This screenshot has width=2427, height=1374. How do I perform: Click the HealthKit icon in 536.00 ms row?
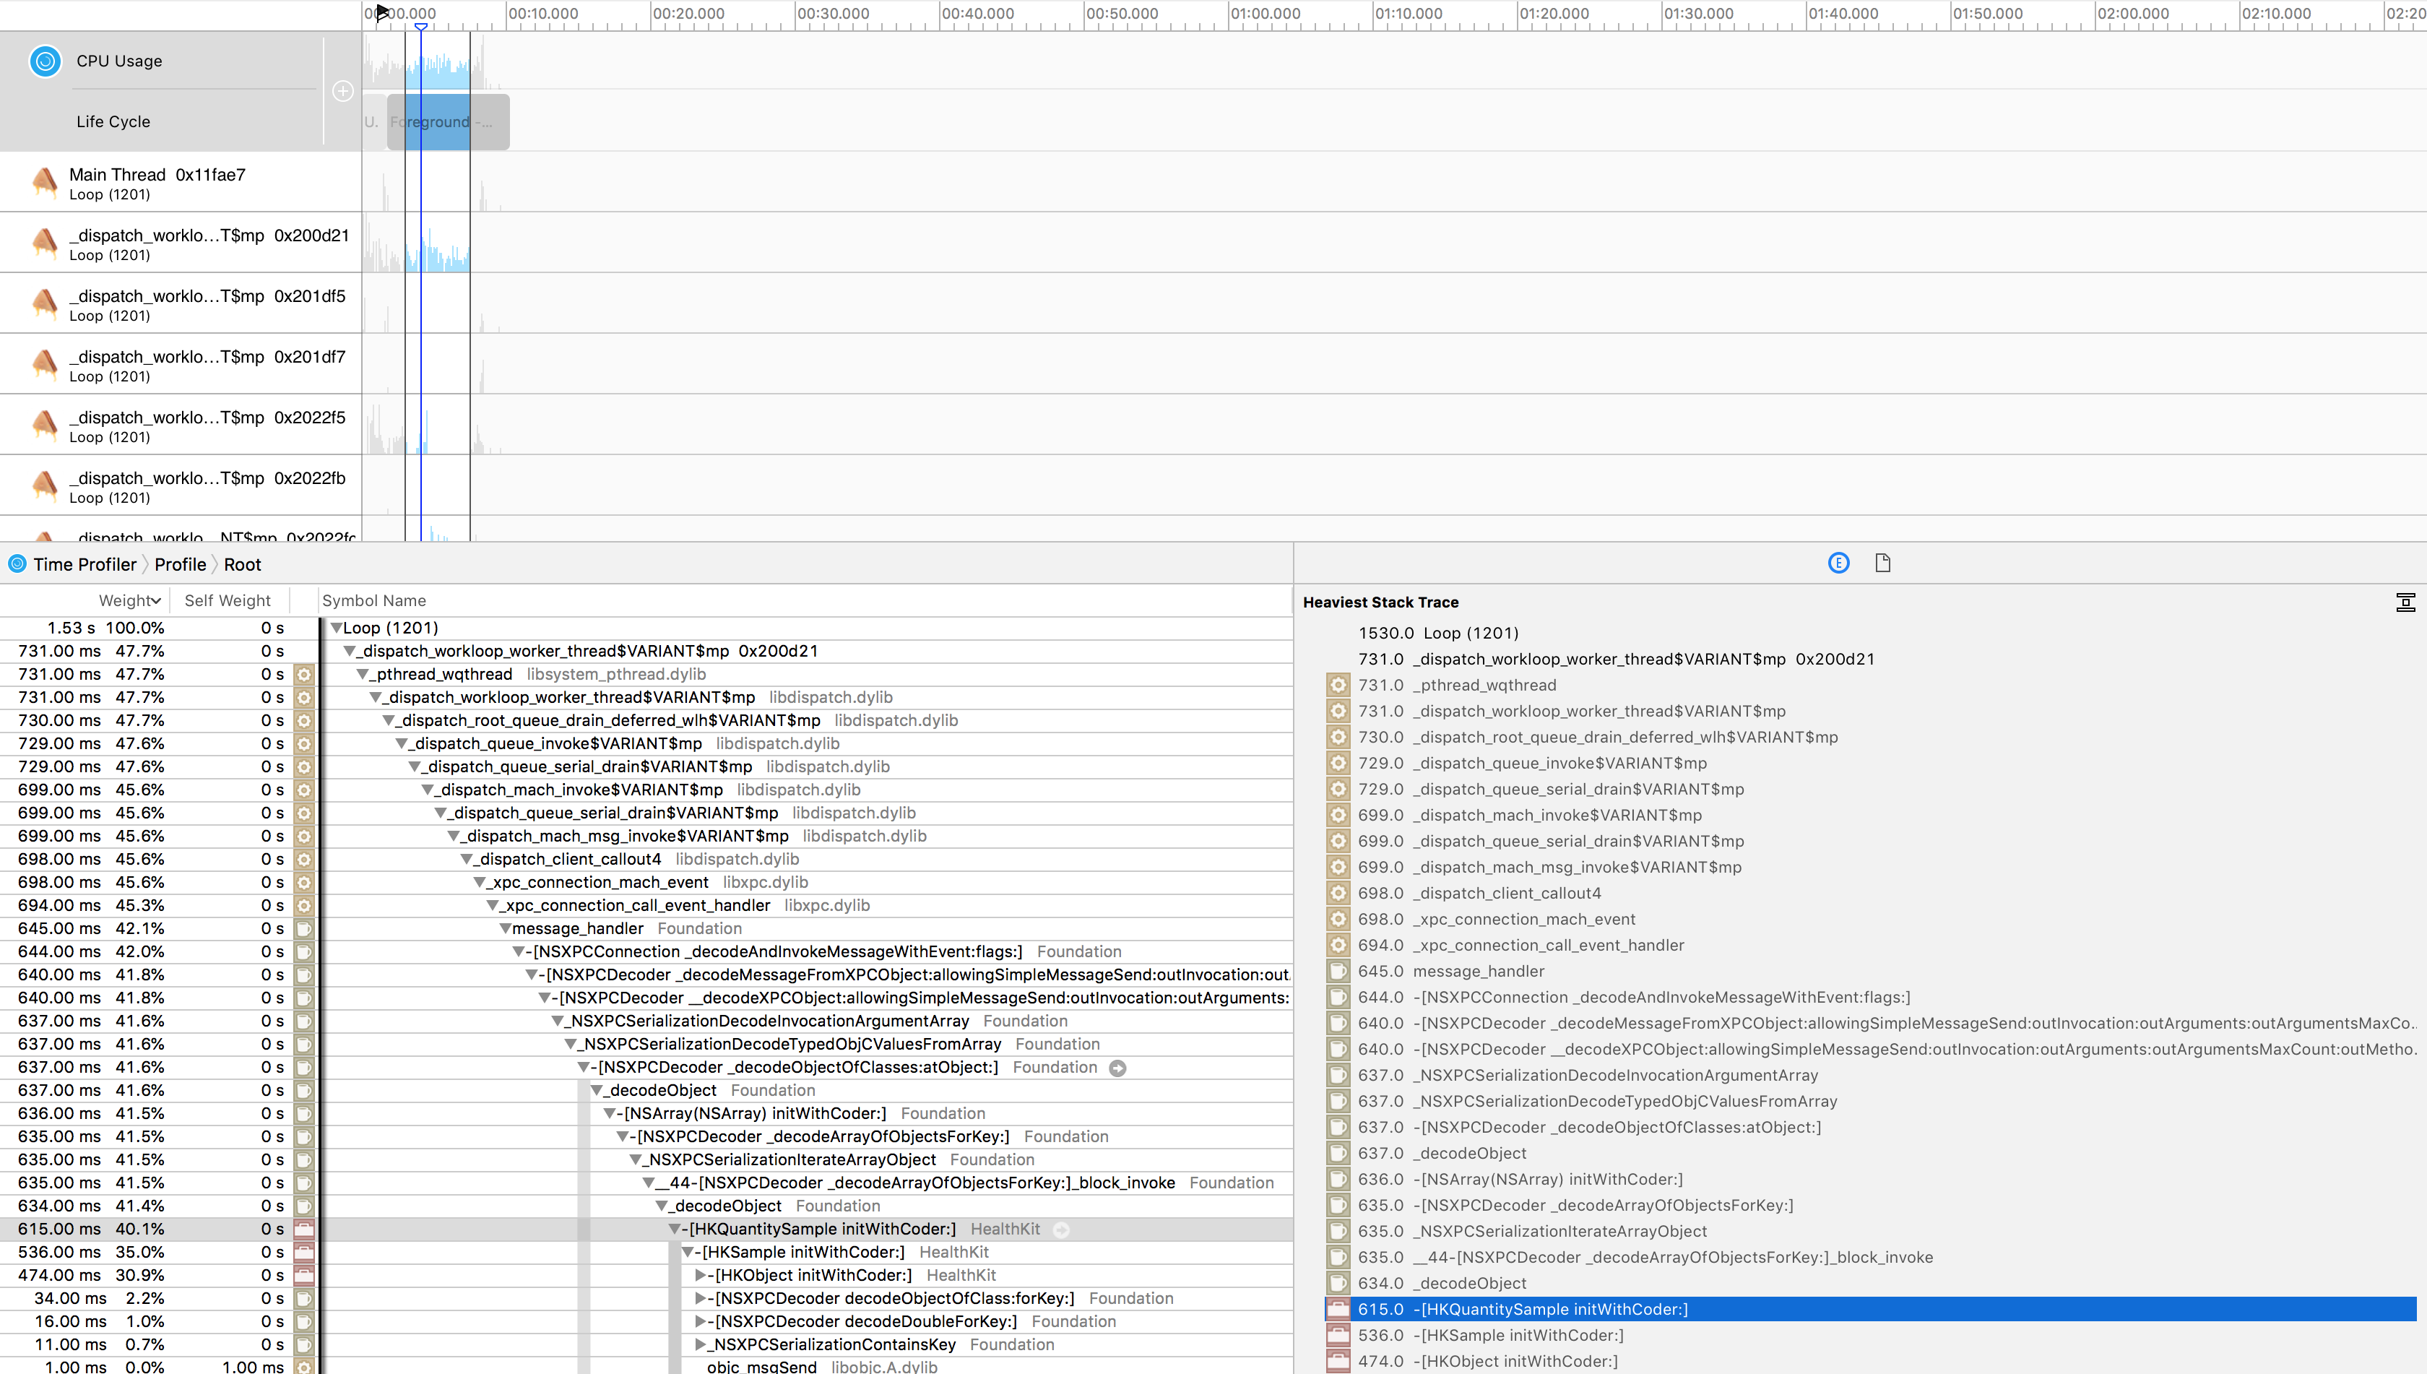304,1252
